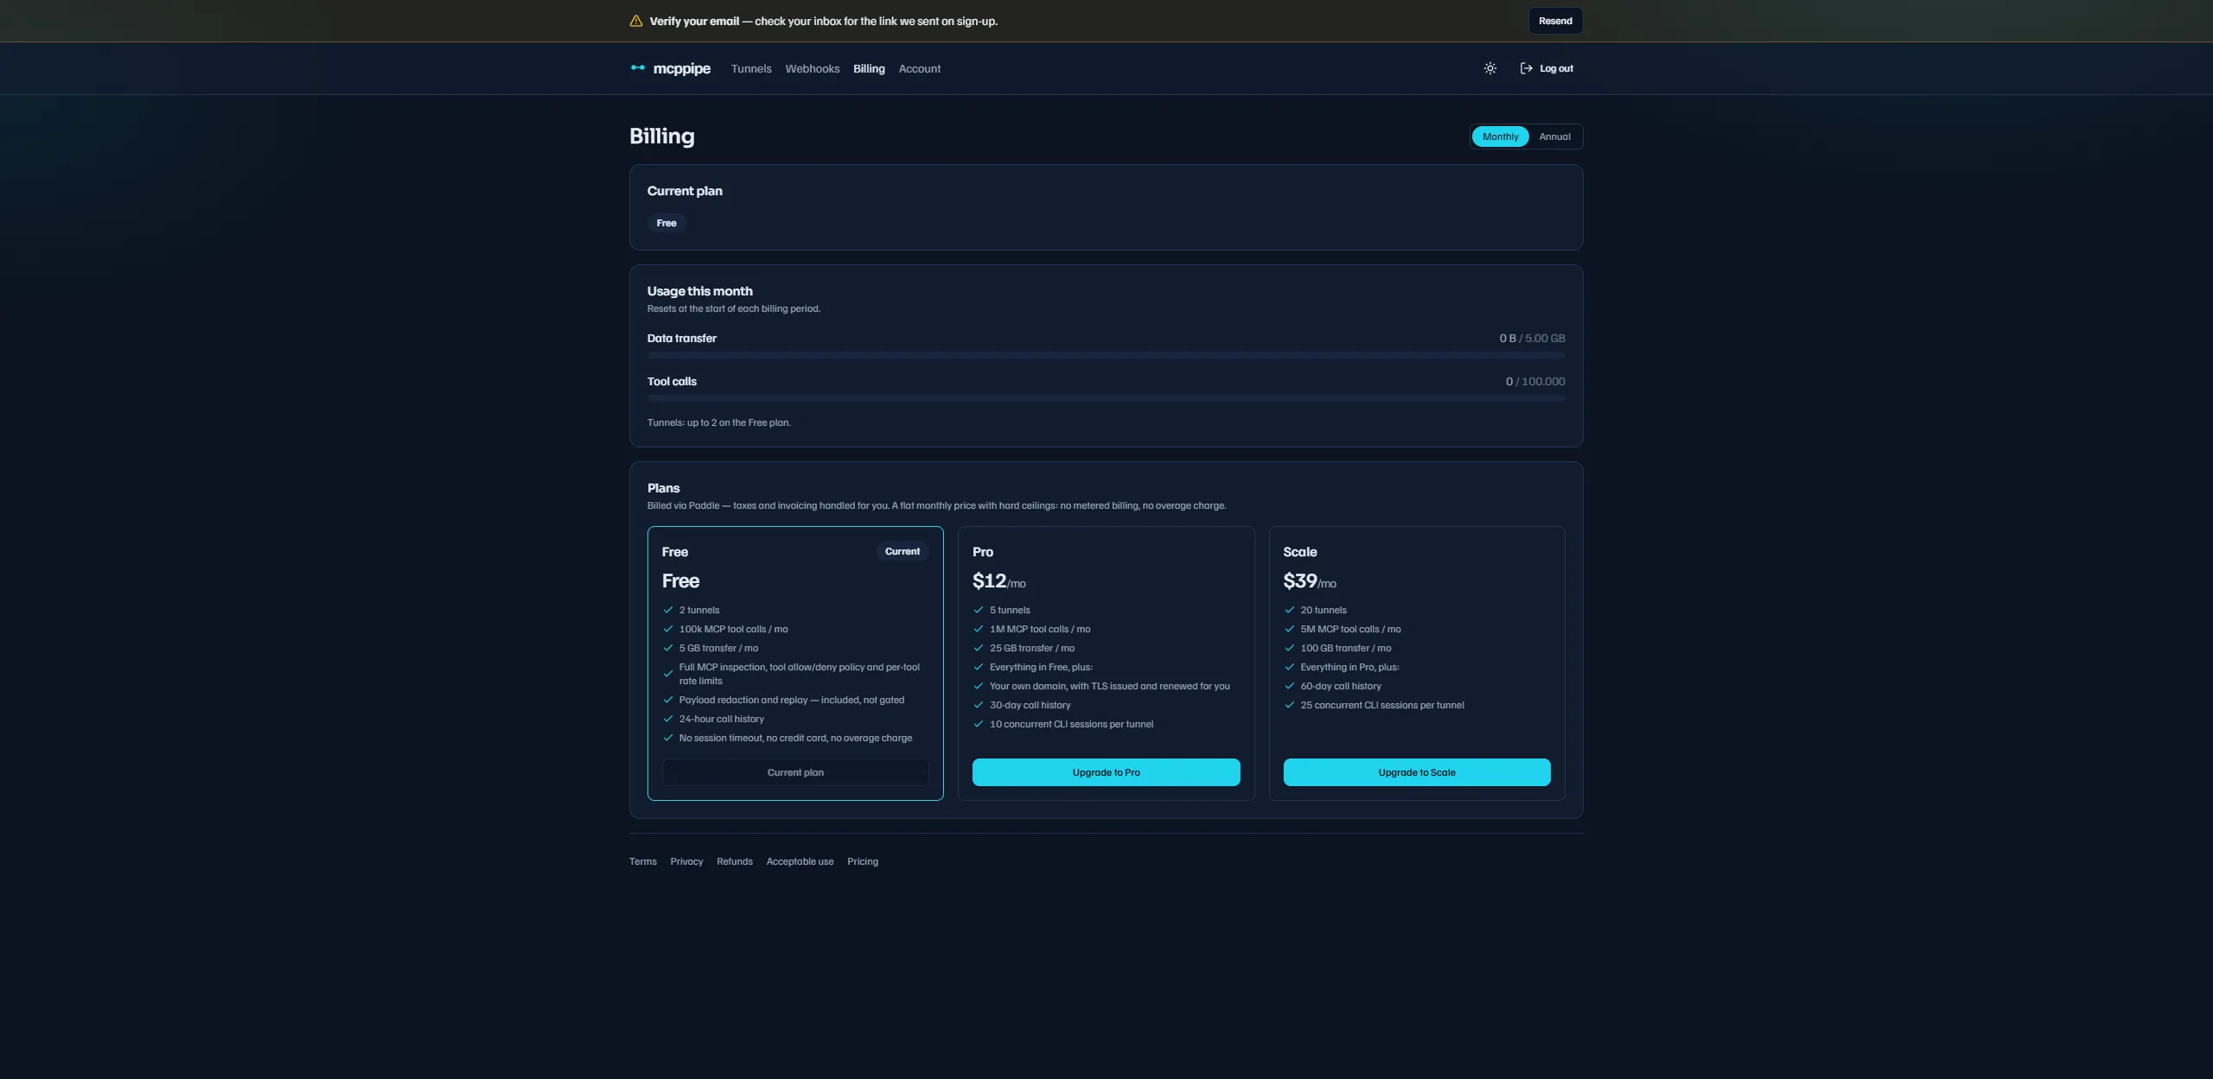Click '10 concurrent CLI sessions per tunnel'
The image size is (2213, 1079).
pos(1071,724)
